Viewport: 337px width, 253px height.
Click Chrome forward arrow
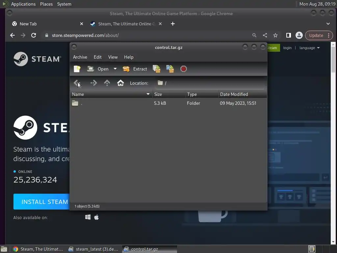tap(23, 35)
